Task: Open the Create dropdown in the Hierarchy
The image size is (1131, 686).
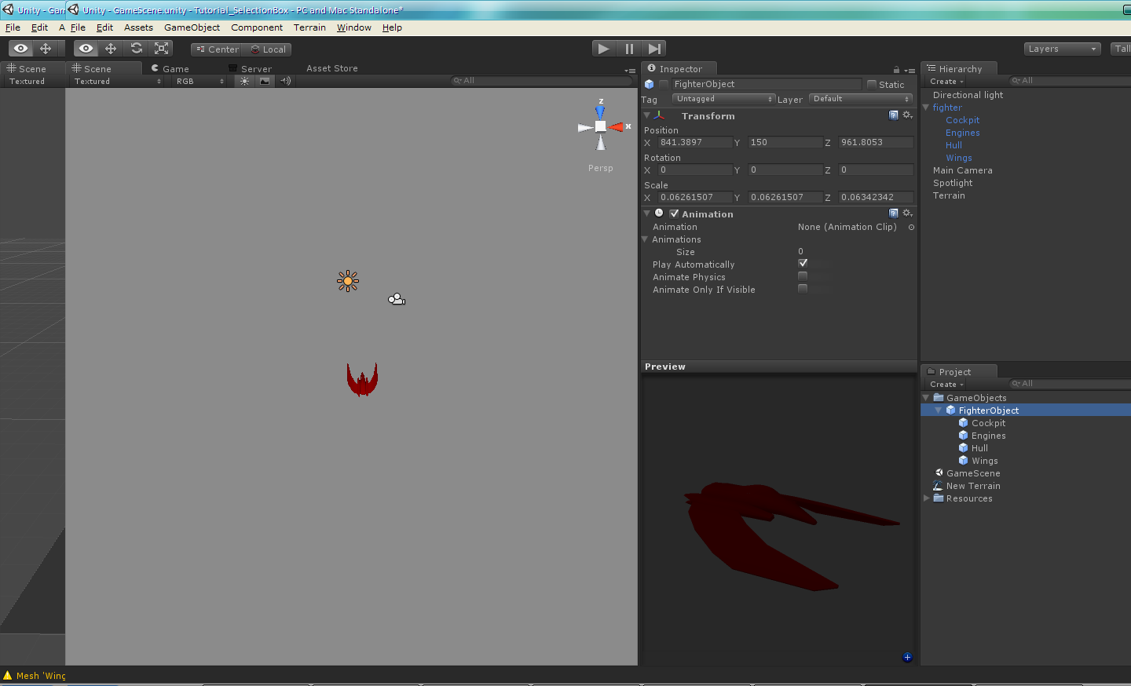Action: 946,82
